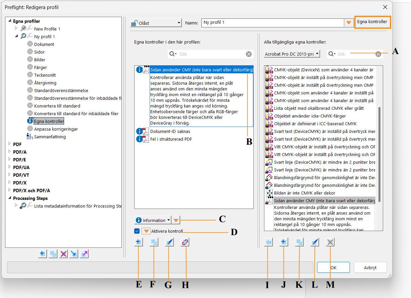Click the Sök field above all available checks
The image size is (411, 298).
356,54
